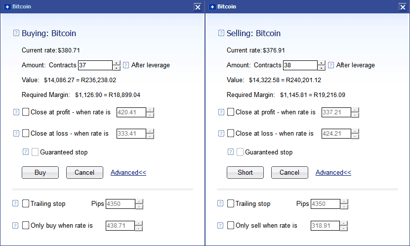Lower Close at loss rate 333.41
The height and width of the screenshot is (246, 410).
150,136
